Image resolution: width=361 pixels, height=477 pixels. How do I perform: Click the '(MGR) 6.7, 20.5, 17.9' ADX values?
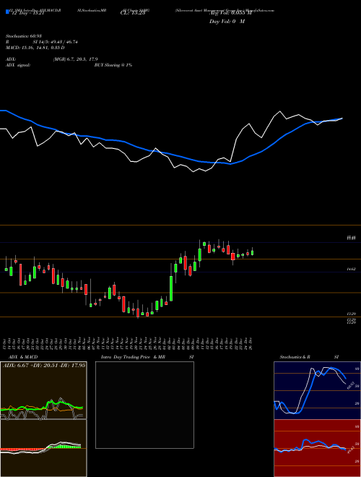click(x=75, y=59)
